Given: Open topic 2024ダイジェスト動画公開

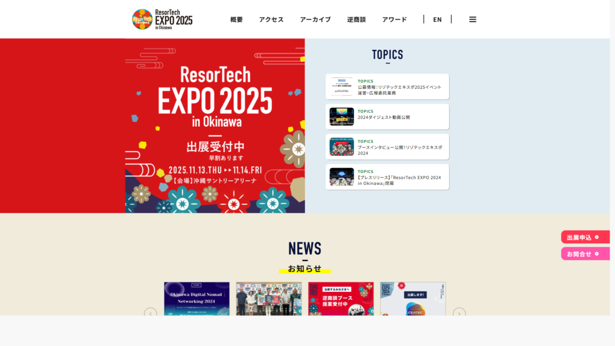Looking at the screenshot, I should [387, 117].
